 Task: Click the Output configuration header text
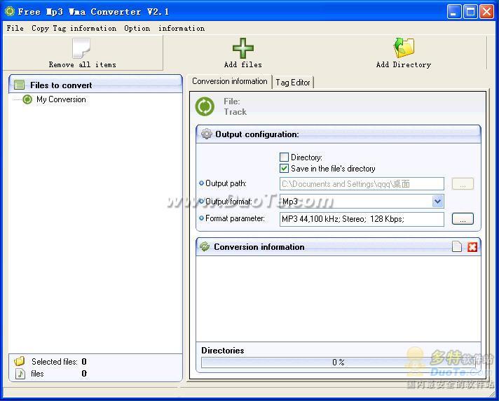click(x=257, y=134)
